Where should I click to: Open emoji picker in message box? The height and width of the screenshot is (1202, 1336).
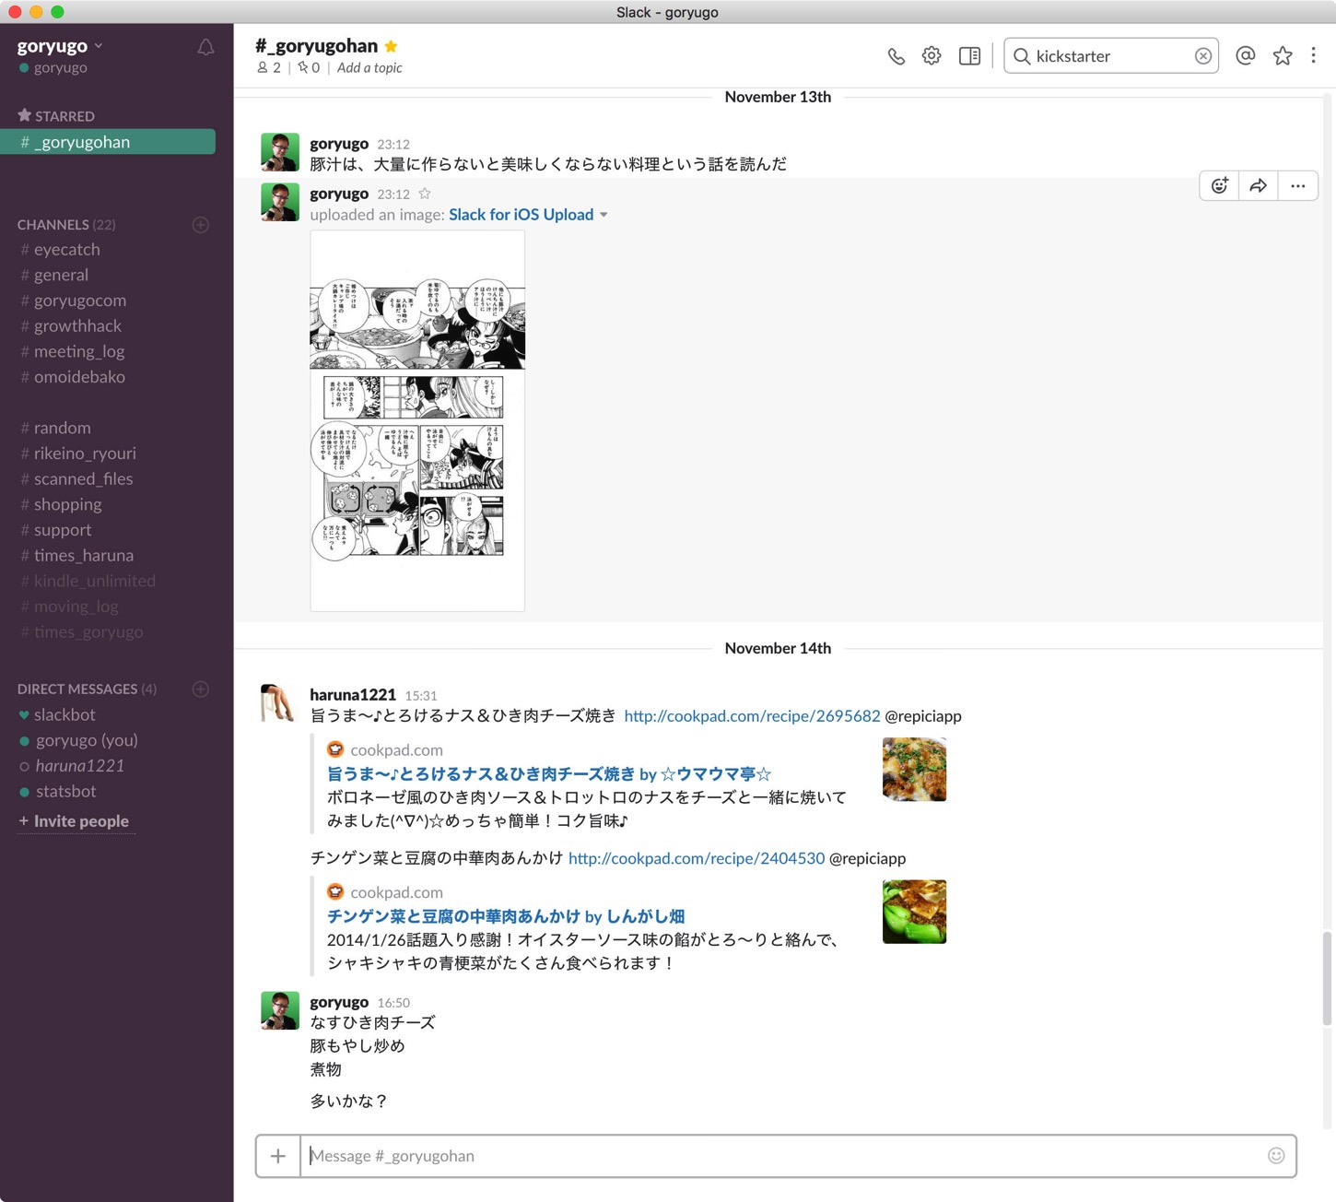point(1275,1156)
